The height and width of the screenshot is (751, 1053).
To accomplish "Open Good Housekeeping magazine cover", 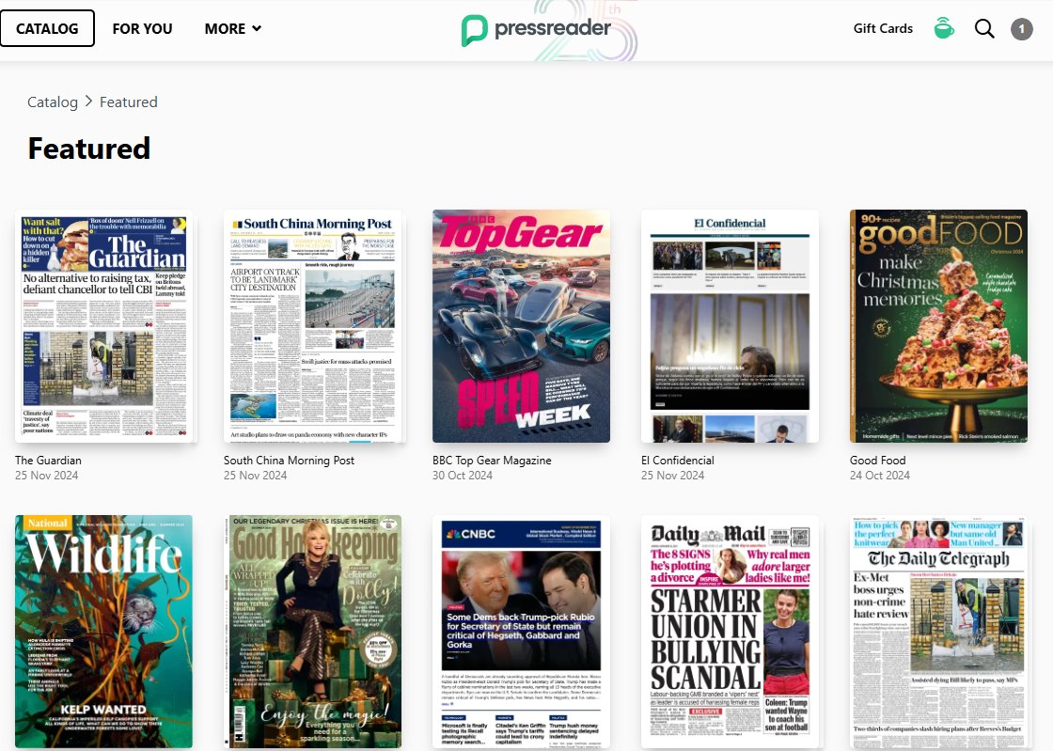I will coord(312,632).
